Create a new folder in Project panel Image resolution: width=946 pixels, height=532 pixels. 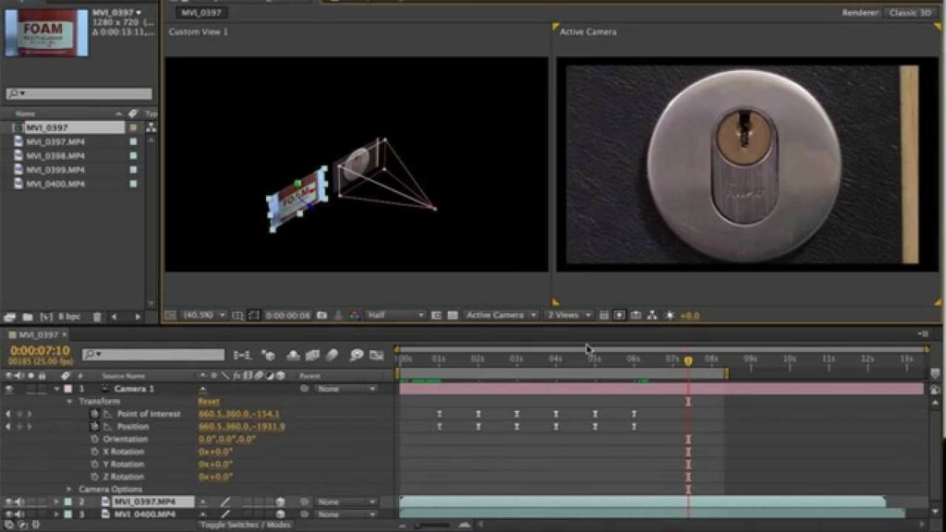[x=28, y=317]
